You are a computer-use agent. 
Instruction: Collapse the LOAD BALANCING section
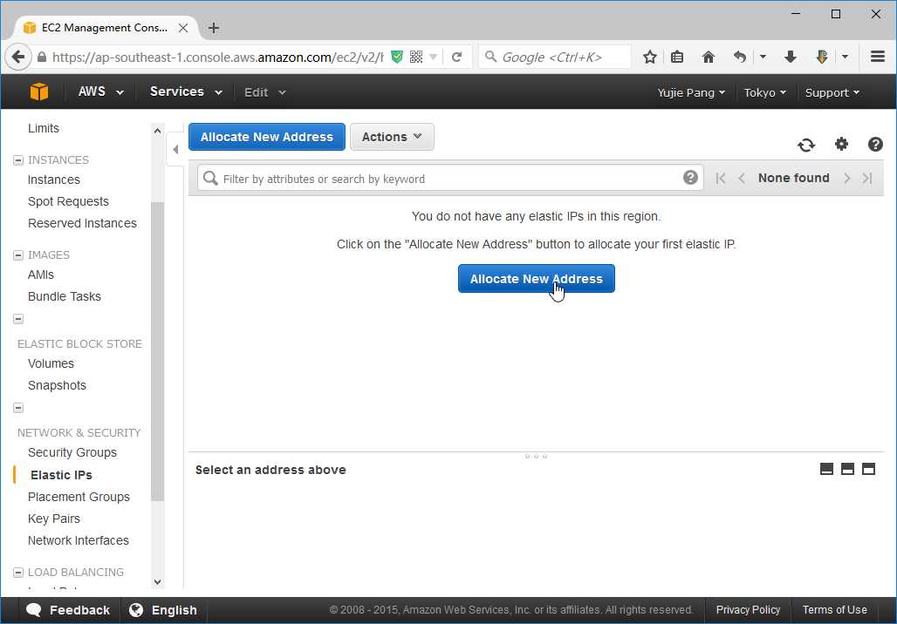pyautogui.click(x=18, y=572)
